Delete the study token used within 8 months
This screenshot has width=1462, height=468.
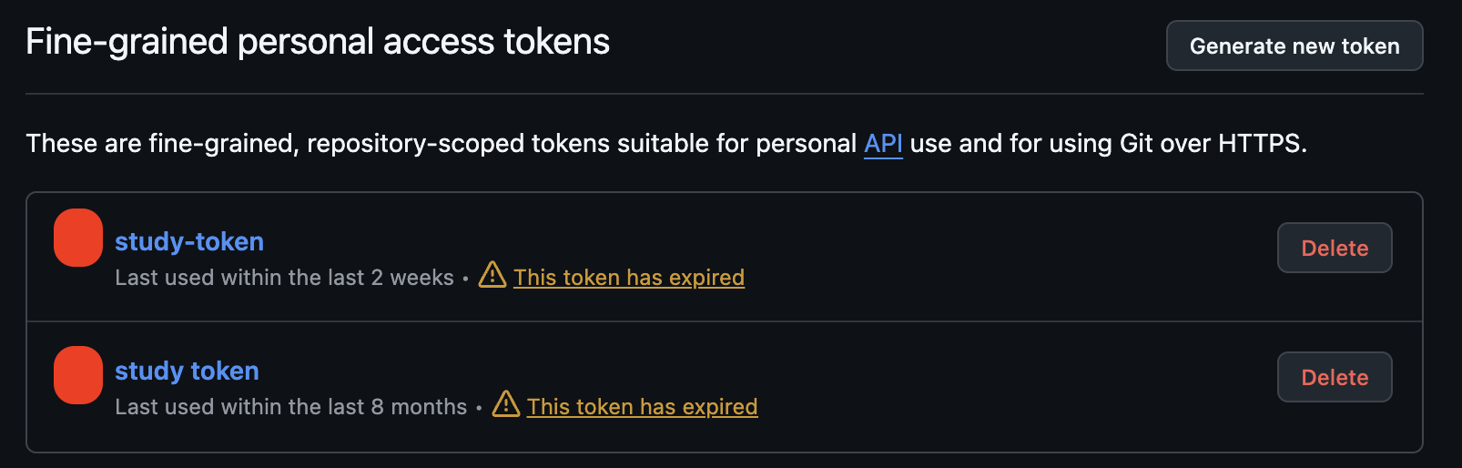(1335, 377)
